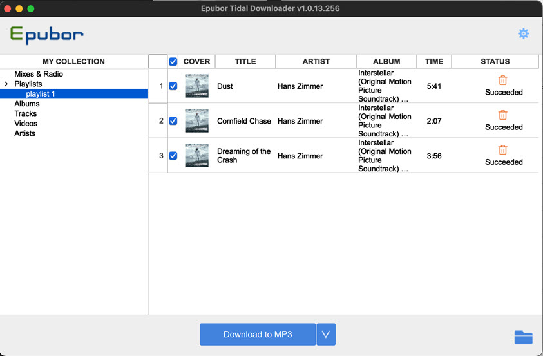
Task: Click Succeeded status in Dreaming of the Crash row
Action: (504, 162)
